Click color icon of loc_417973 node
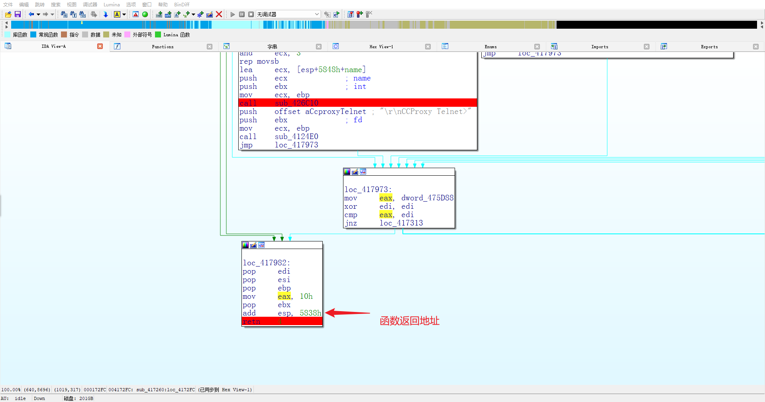The height and width of the screenshot is (402, 765). [347, 172]
